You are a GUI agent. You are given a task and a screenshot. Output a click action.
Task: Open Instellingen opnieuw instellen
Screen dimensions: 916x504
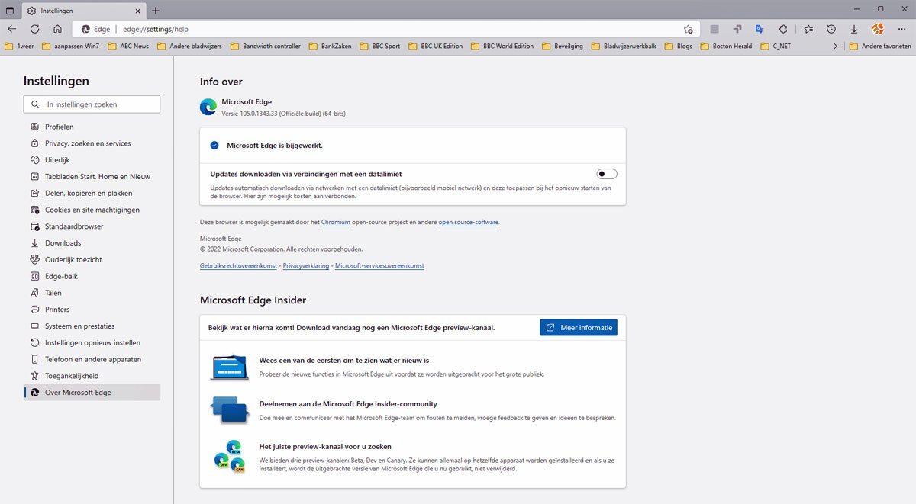(x=92, y=342)
